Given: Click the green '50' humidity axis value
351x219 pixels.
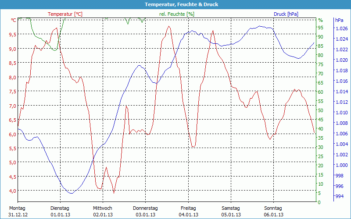Looking at the screenshot, I should coord(321,110).
